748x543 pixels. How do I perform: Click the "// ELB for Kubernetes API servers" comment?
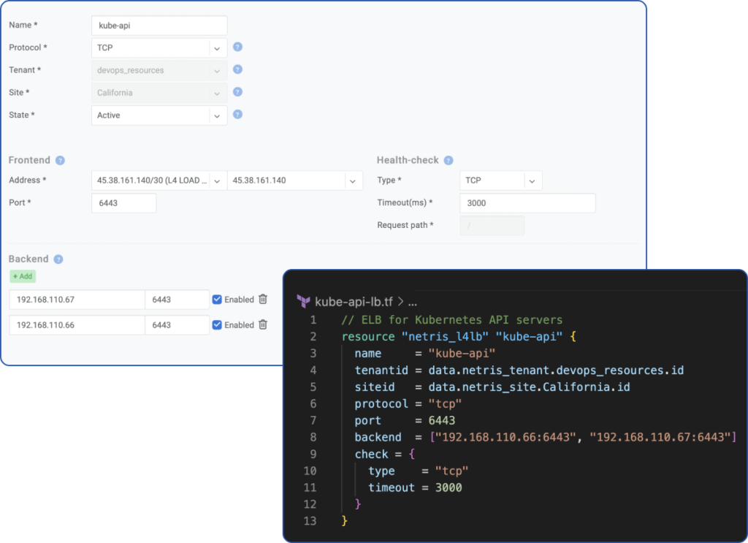[452, 319]
